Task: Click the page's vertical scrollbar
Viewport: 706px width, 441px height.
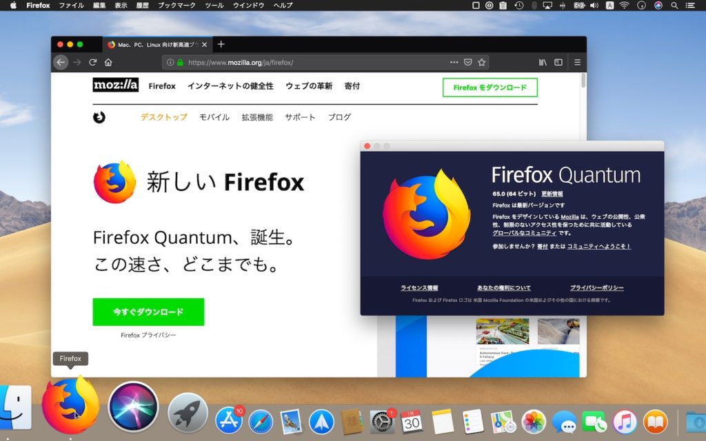Action: point(583,81)
